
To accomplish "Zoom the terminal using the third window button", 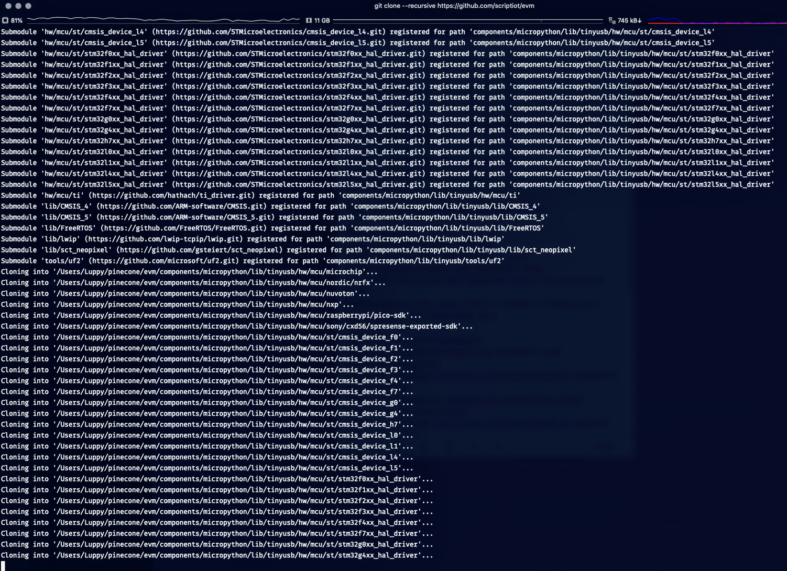I will [x=28, y=6].
